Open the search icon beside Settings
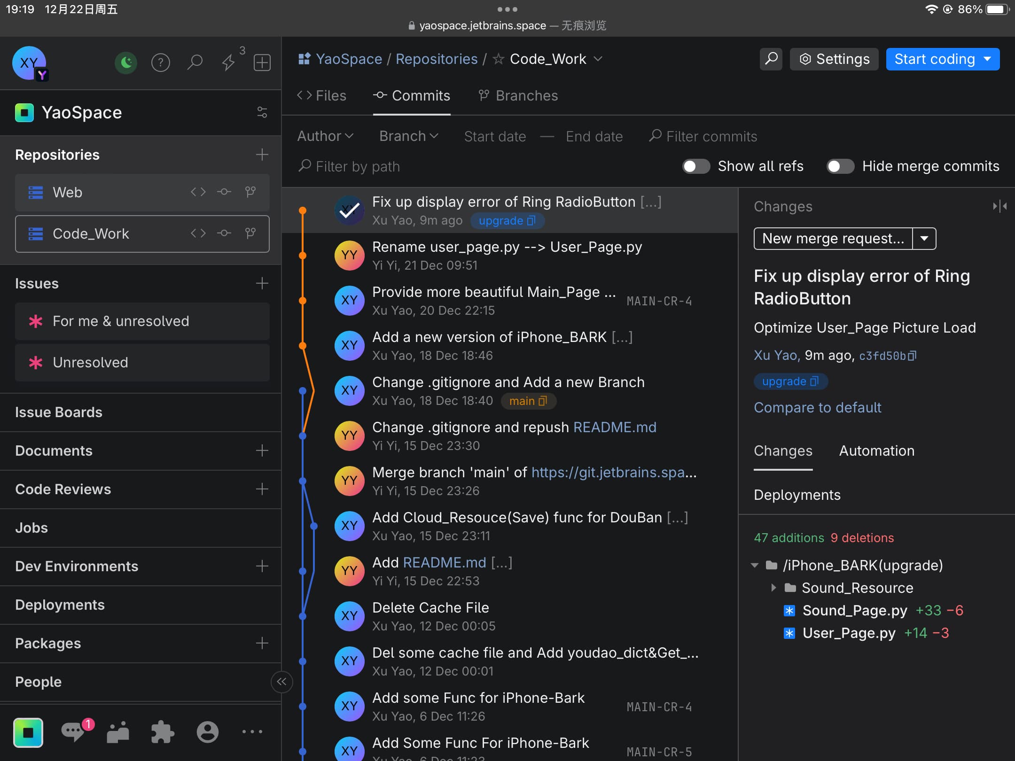Screen dimensions: 1015x761 [x=771, y=59]
